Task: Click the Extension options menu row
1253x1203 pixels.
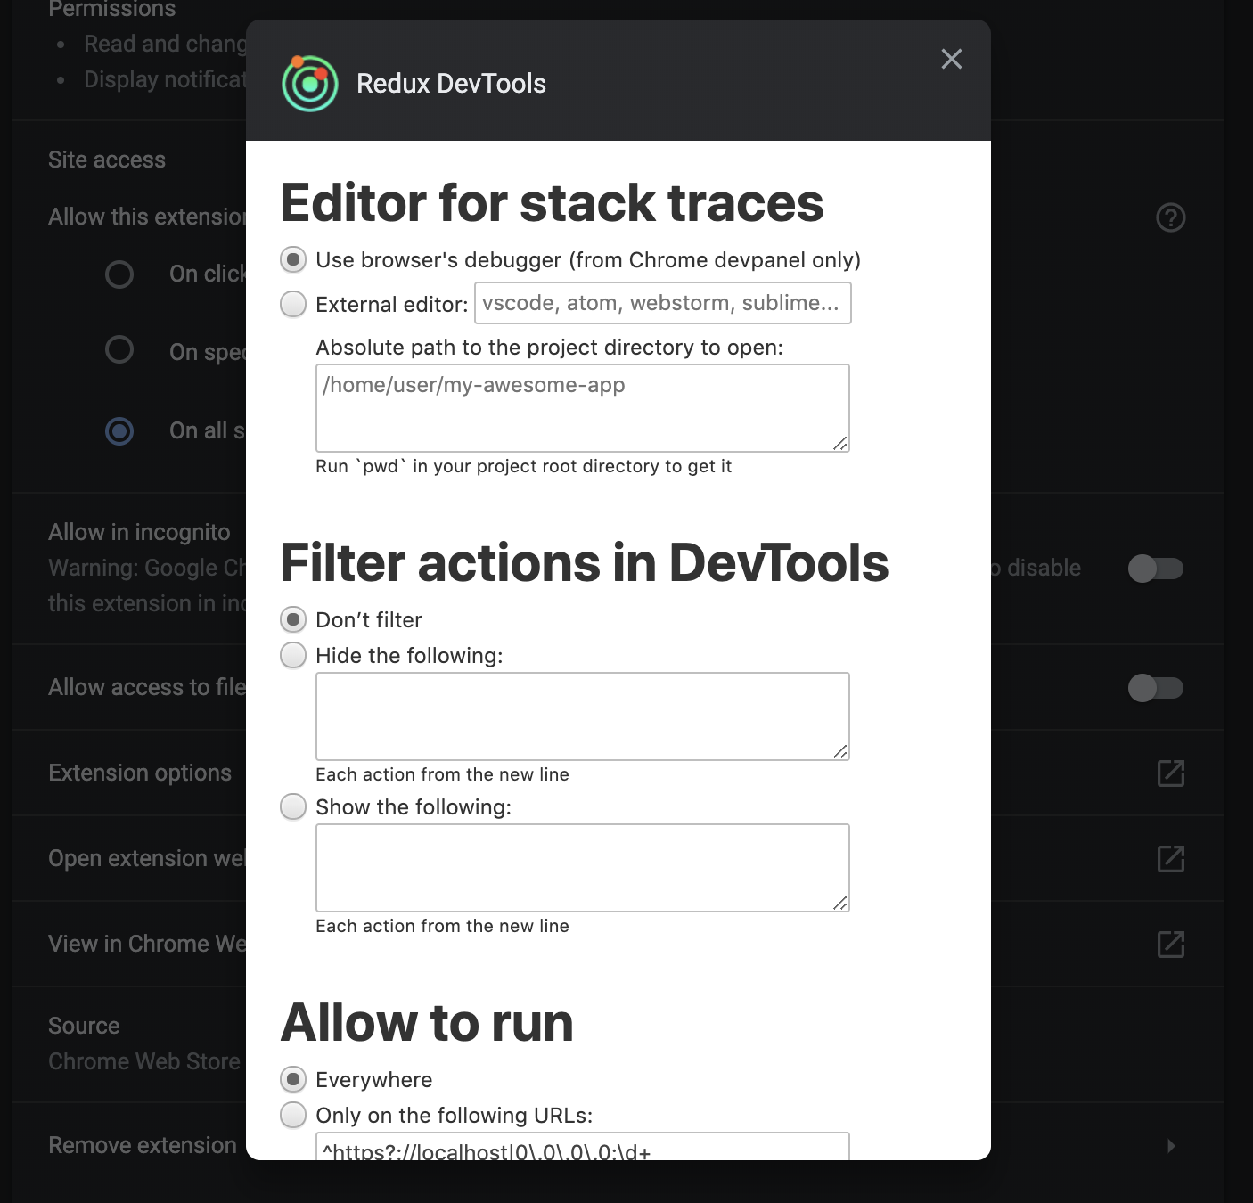Action: (x=140, y=773)
